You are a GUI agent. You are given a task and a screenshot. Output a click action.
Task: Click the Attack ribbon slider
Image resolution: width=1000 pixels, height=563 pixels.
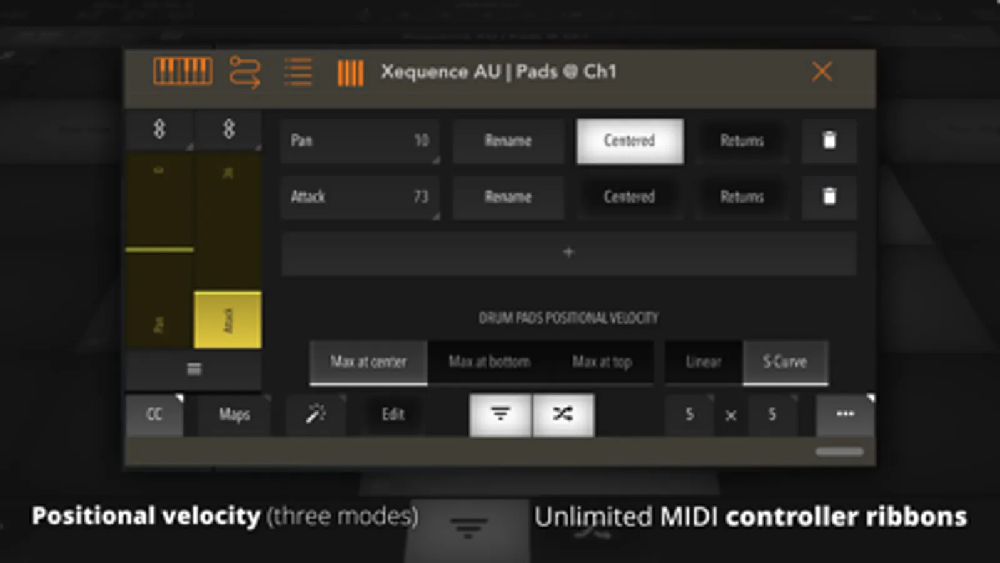(x=228, y=250)
